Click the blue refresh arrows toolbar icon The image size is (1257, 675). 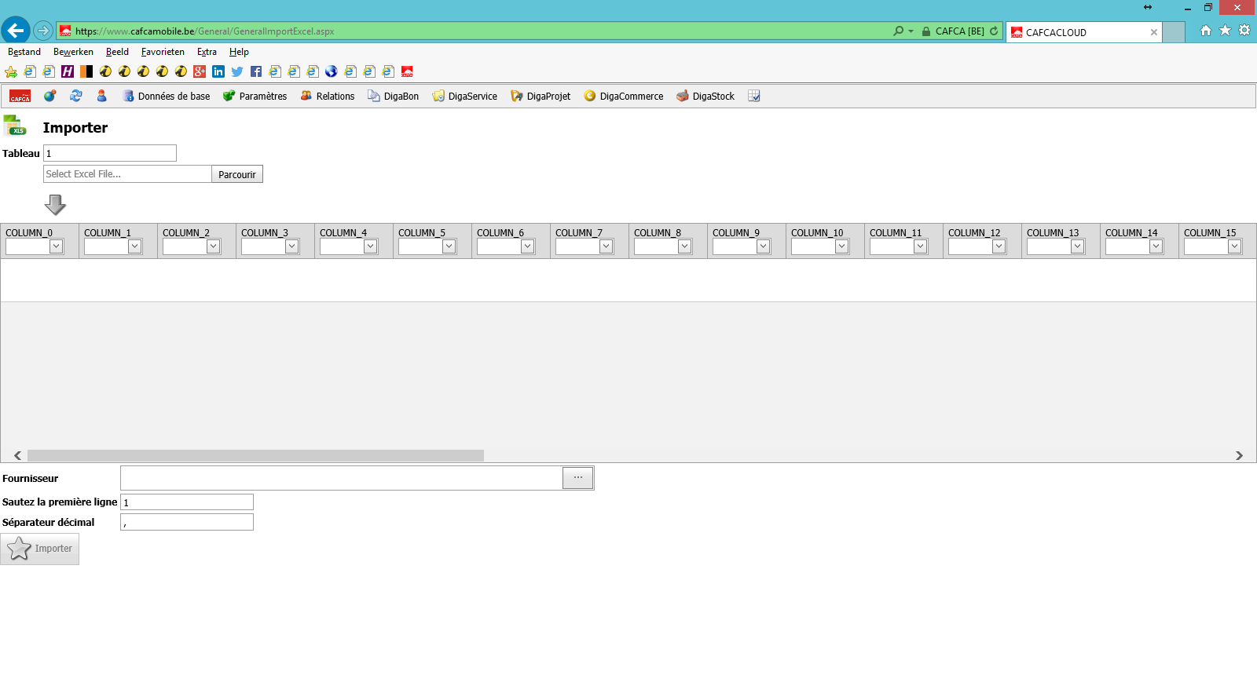click(75, 96)
